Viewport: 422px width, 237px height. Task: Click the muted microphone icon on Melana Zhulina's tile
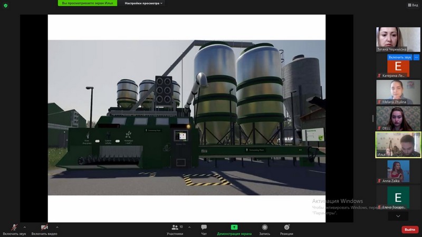pyautogui.click(x=379, y=102)
